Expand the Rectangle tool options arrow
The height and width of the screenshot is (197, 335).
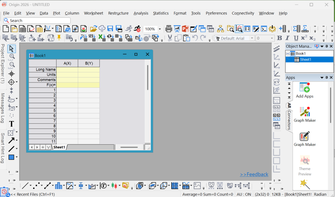coord(17,157)
